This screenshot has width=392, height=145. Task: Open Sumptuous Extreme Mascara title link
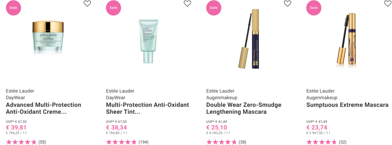click(x=347, y=105)
